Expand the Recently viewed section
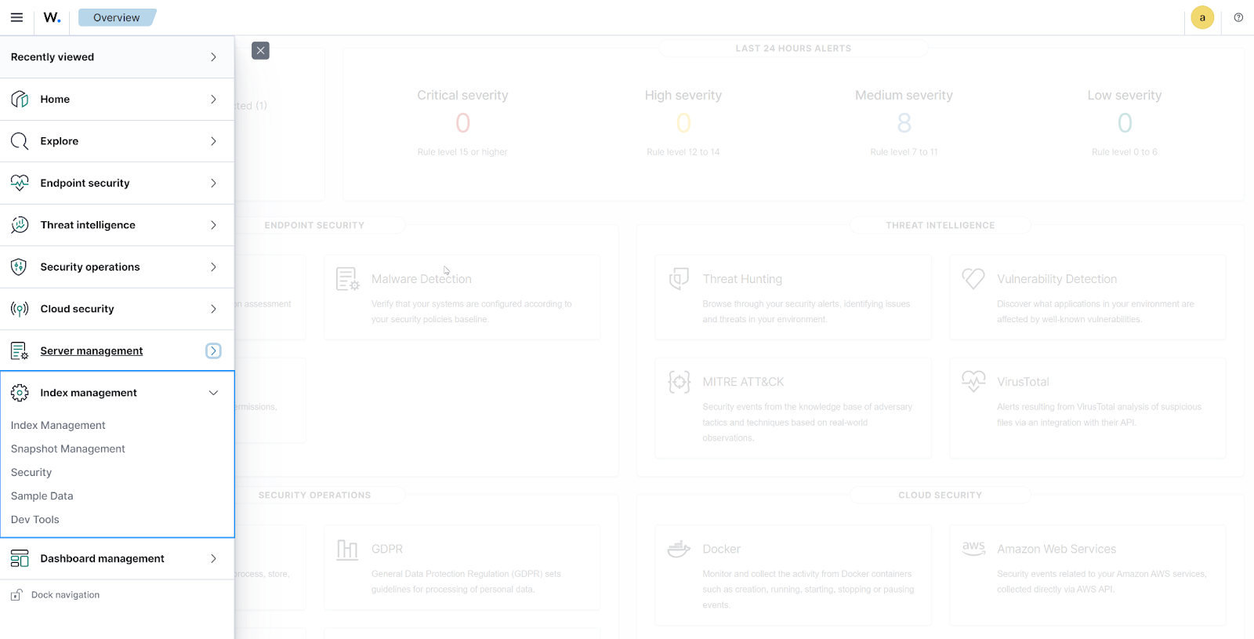The width and height of the screenshot is (1254, 639). [213, 57]
